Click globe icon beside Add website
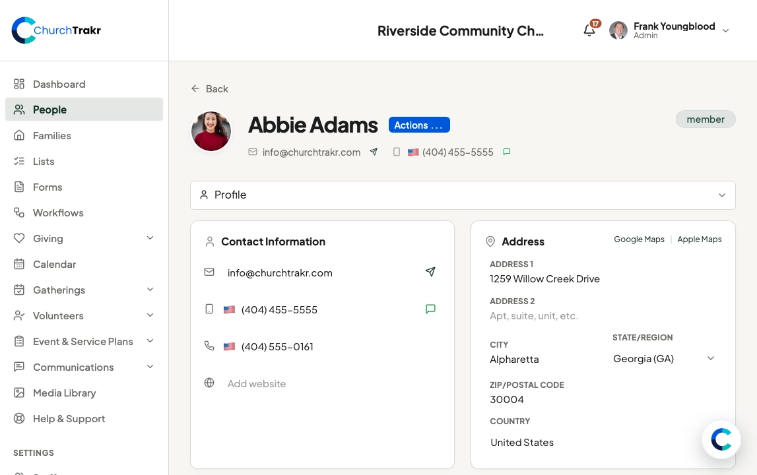The width and height of the screenshot is (757, 475). coord(209,383)
